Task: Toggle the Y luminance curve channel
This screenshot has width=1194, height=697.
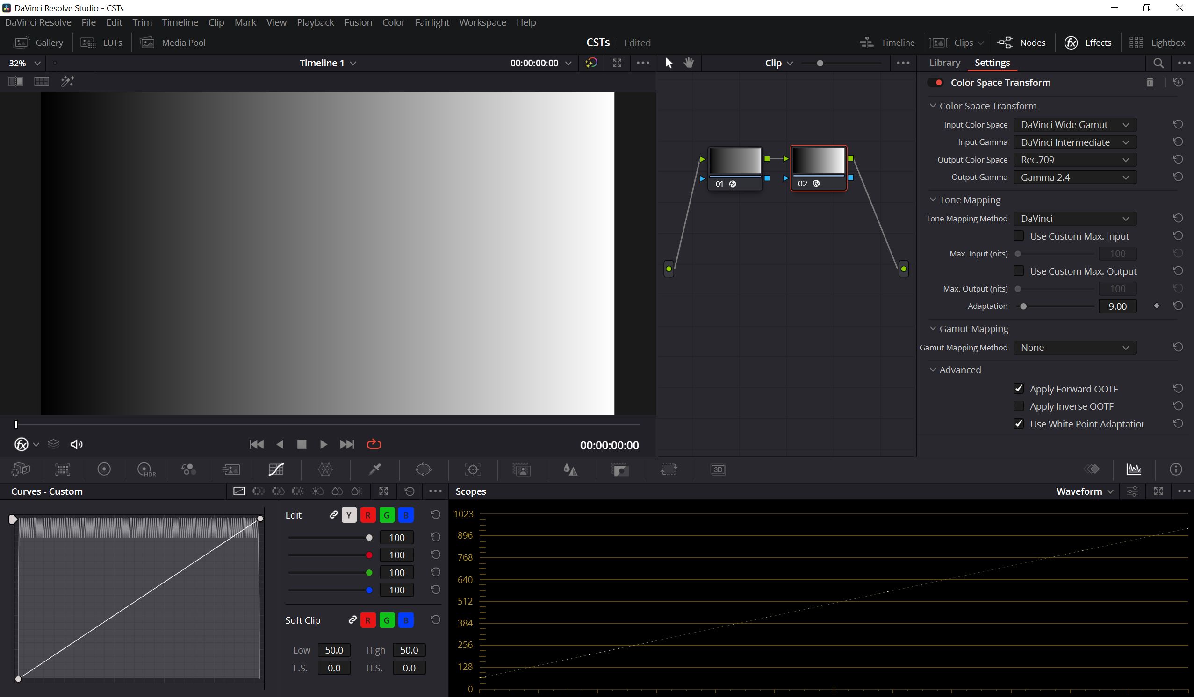Action: (349, 515)
